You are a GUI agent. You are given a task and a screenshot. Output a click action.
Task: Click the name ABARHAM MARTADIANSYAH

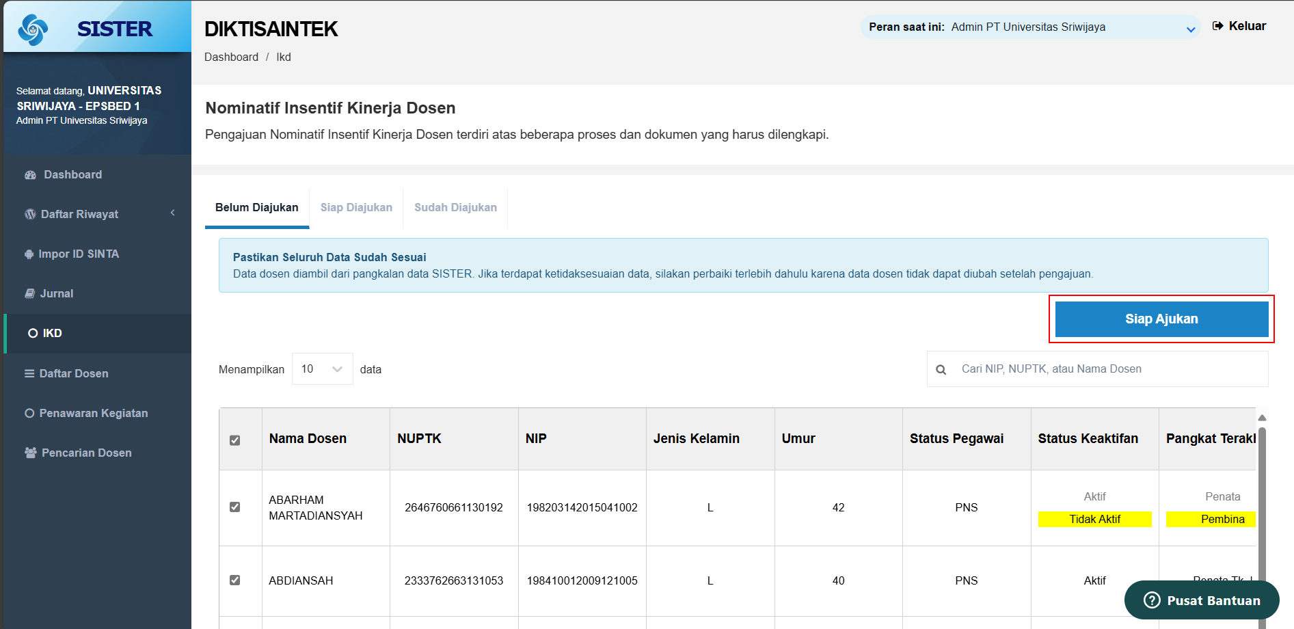[x=316, y=508]
